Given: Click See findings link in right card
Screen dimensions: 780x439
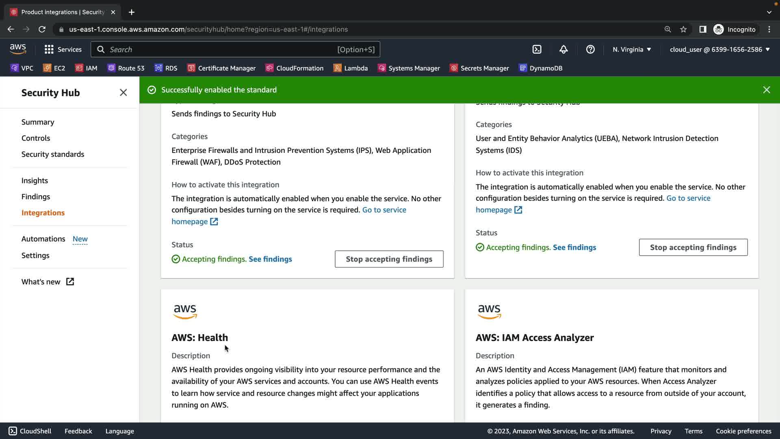Looking at the screenshot, I should [x=574, y=248].
